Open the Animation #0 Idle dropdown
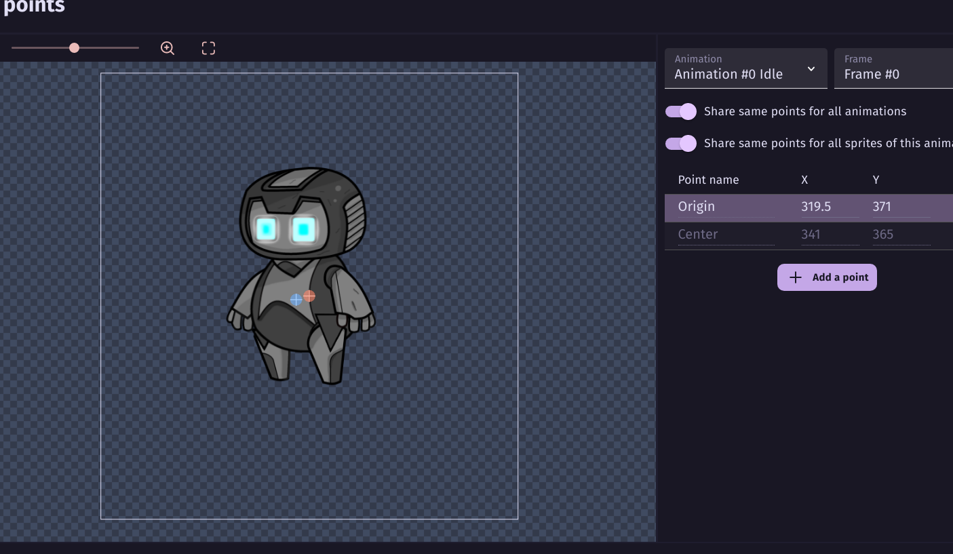 [x=745, y=68]
